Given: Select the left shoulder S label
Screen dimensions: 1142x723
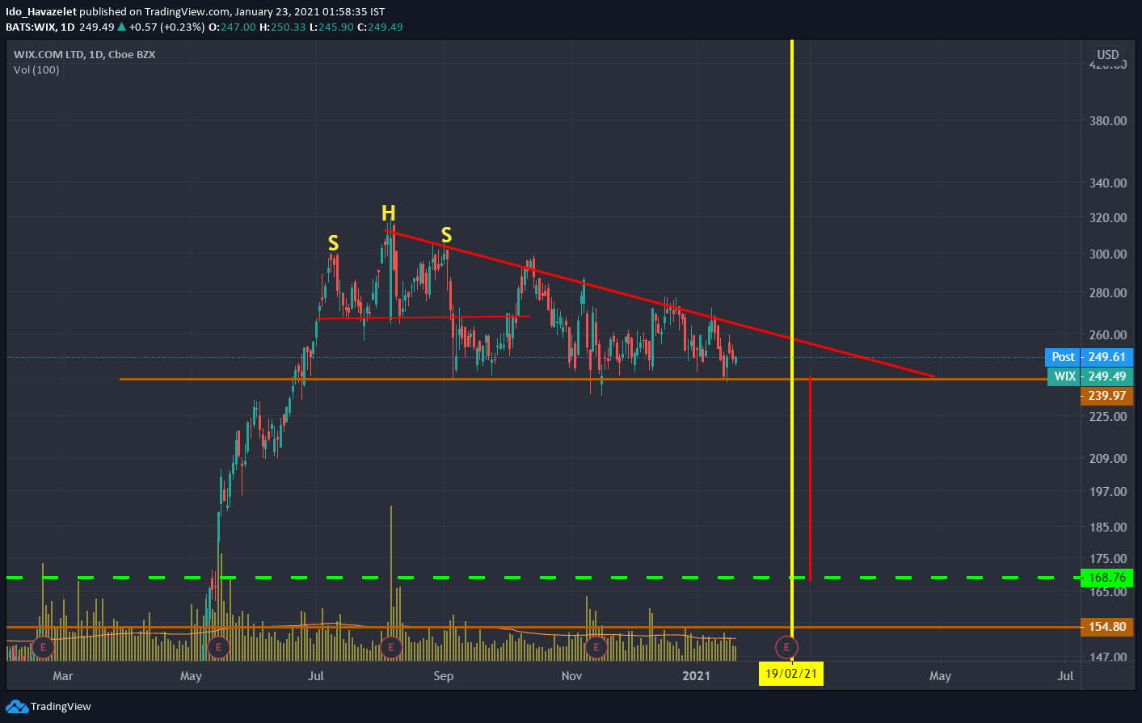Looking at the screenshot, I should [x=333, y=243].
